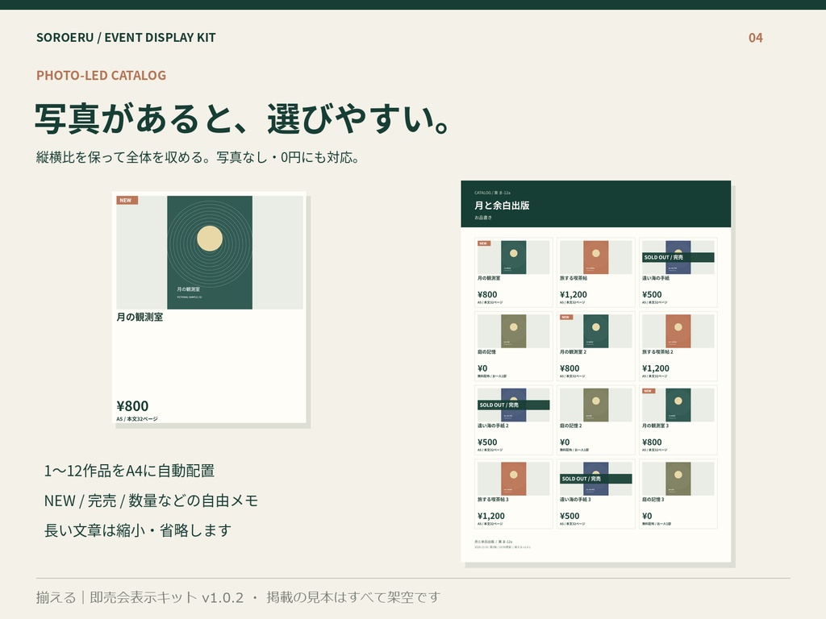Open the 庭の記憶 2 thumbnail

[x=596, y=405]
